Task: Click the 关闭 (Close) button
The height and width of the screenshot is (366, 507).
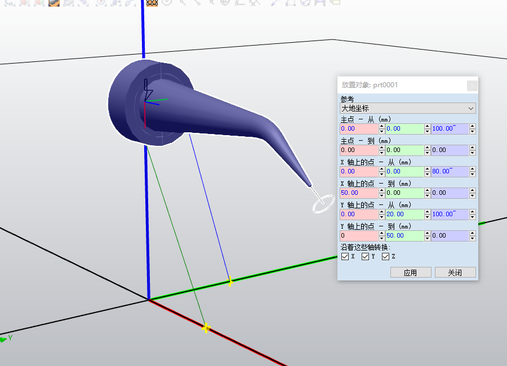Action: click(x=455, y=273)
